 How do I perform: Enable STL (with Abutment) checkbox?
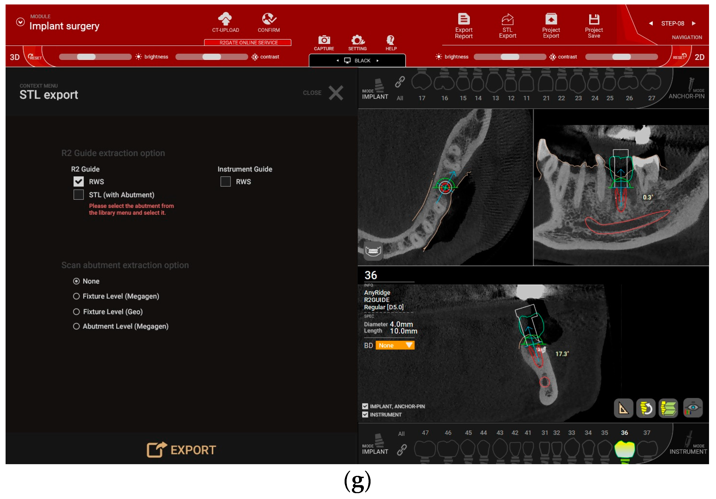pyautogui.click(x=79, y=195)
